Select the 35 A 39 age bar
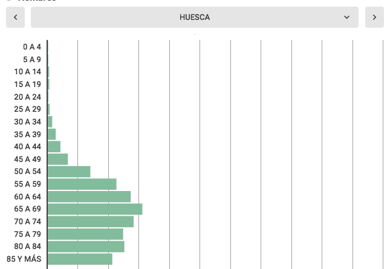Image resolution: width=390 pixels, height=269 pixels. 51,134
